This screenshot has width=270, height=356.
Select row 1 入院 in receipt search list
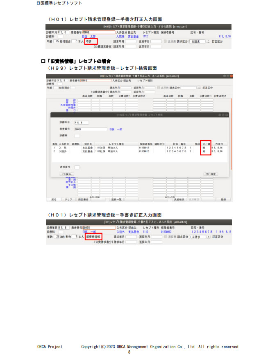coord(123,148)
